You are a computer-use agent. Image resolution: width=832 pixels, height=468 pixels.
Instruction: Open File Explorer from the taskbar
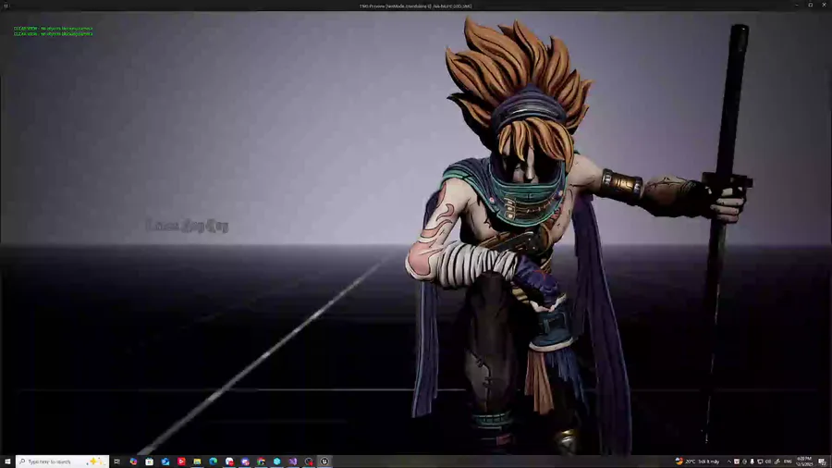click(x=197, y=462)
